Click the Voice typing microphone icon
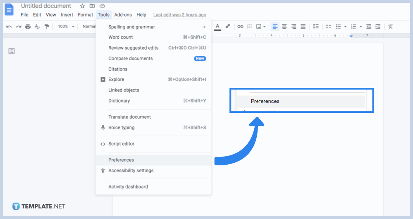 [x=103, y=128]
